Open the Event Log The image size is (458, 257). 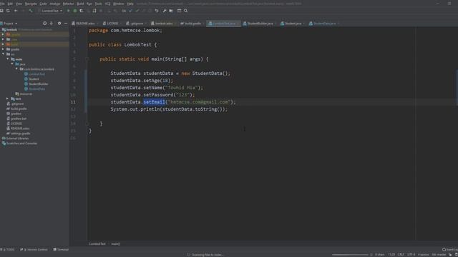pyautogui.click(x=450, y=250)
